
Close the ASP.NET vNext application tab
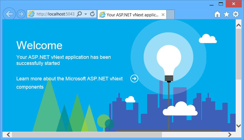pos(163,15)
